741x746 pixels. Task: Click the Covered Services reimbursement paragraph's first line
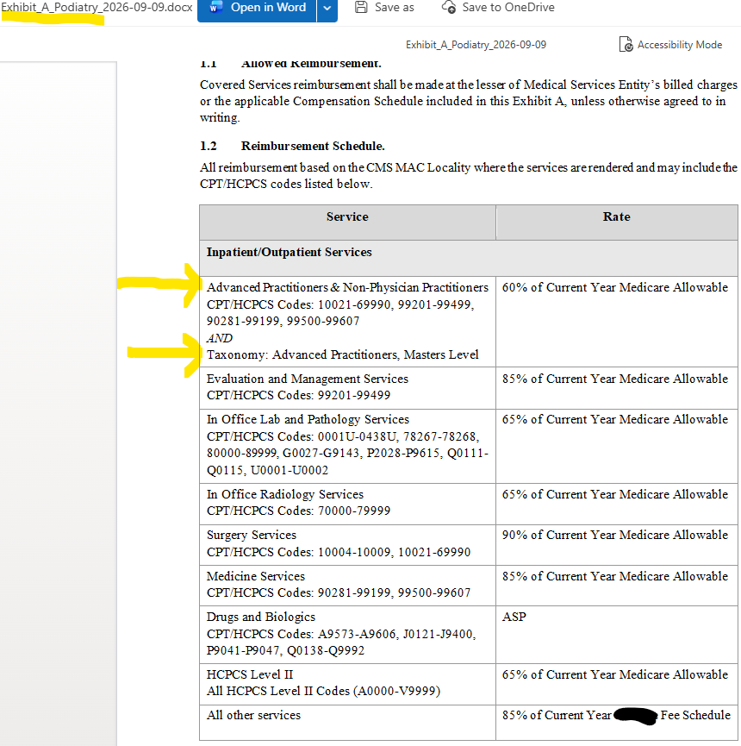(x=469, y=85)
